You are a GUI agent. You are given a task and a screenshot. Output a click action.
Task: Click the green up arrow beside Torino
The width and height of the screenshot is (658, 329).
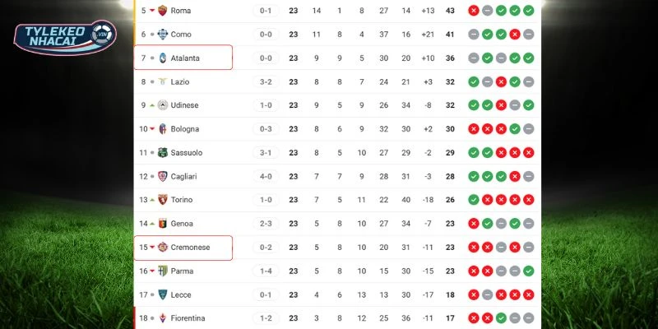tap(152, 200)
